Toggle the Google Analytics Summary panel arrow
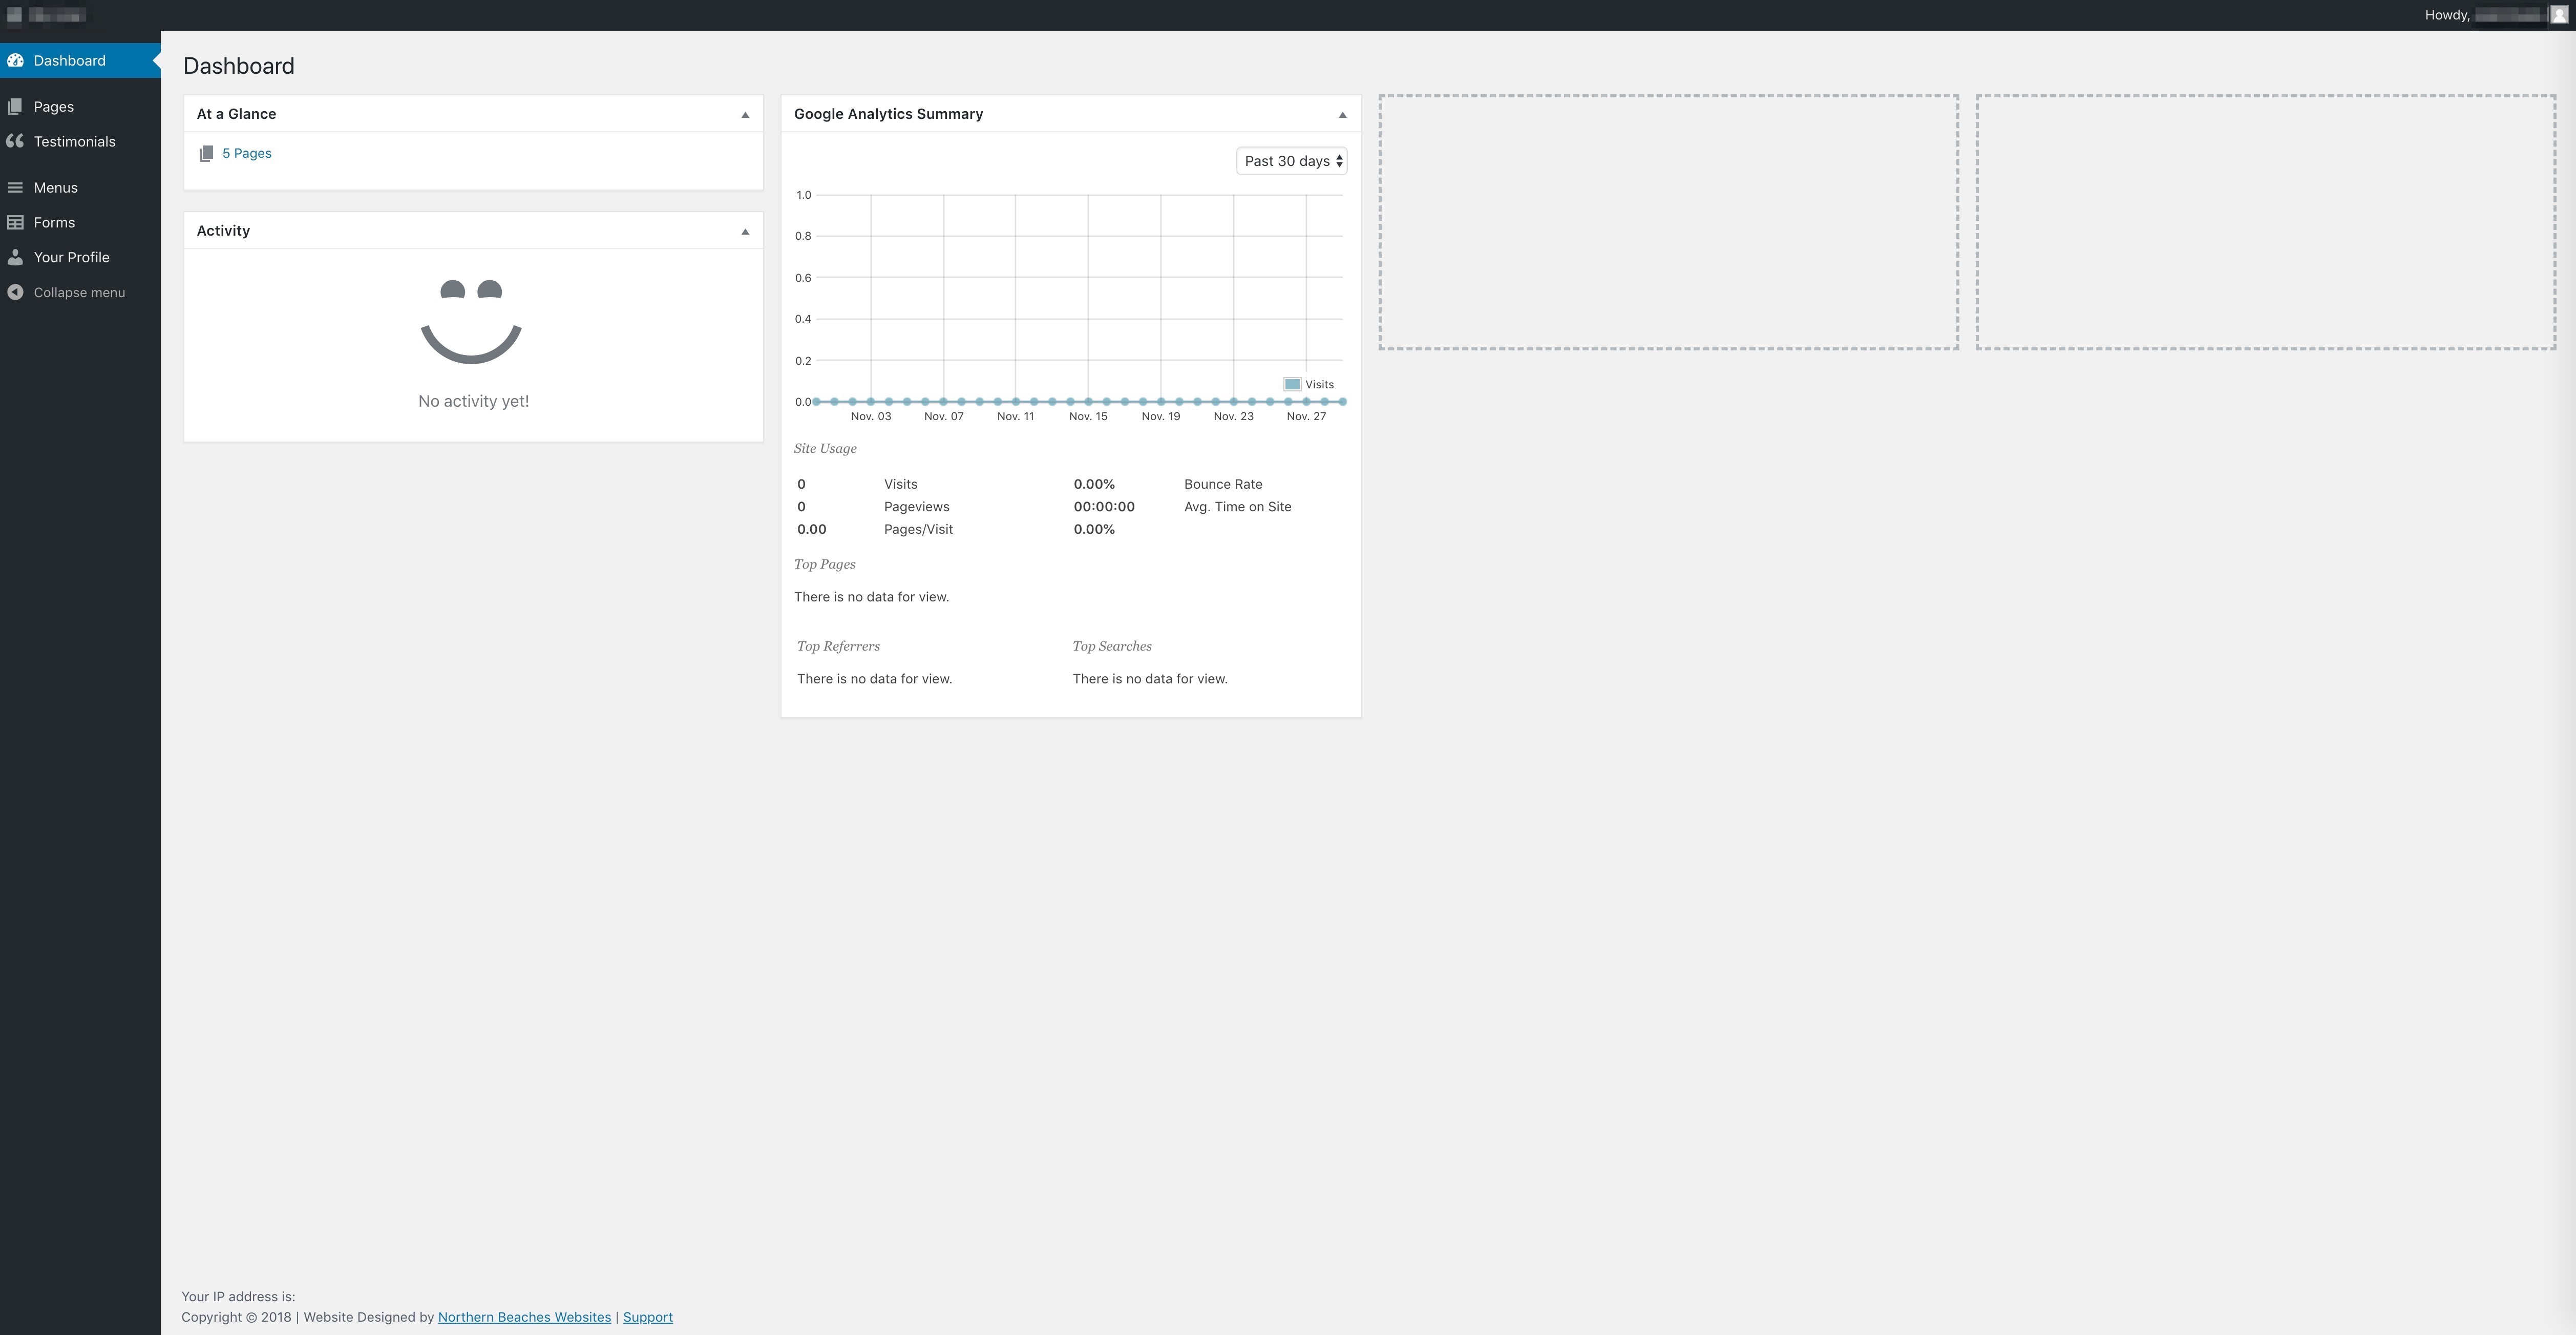2576x1335 pixels. pyautogui.click(x=1342, y=114)
